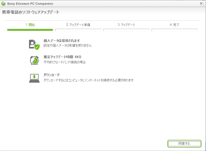Click the 平均的ブロードバンド接続の場合 description

click(x=65, y=62)
